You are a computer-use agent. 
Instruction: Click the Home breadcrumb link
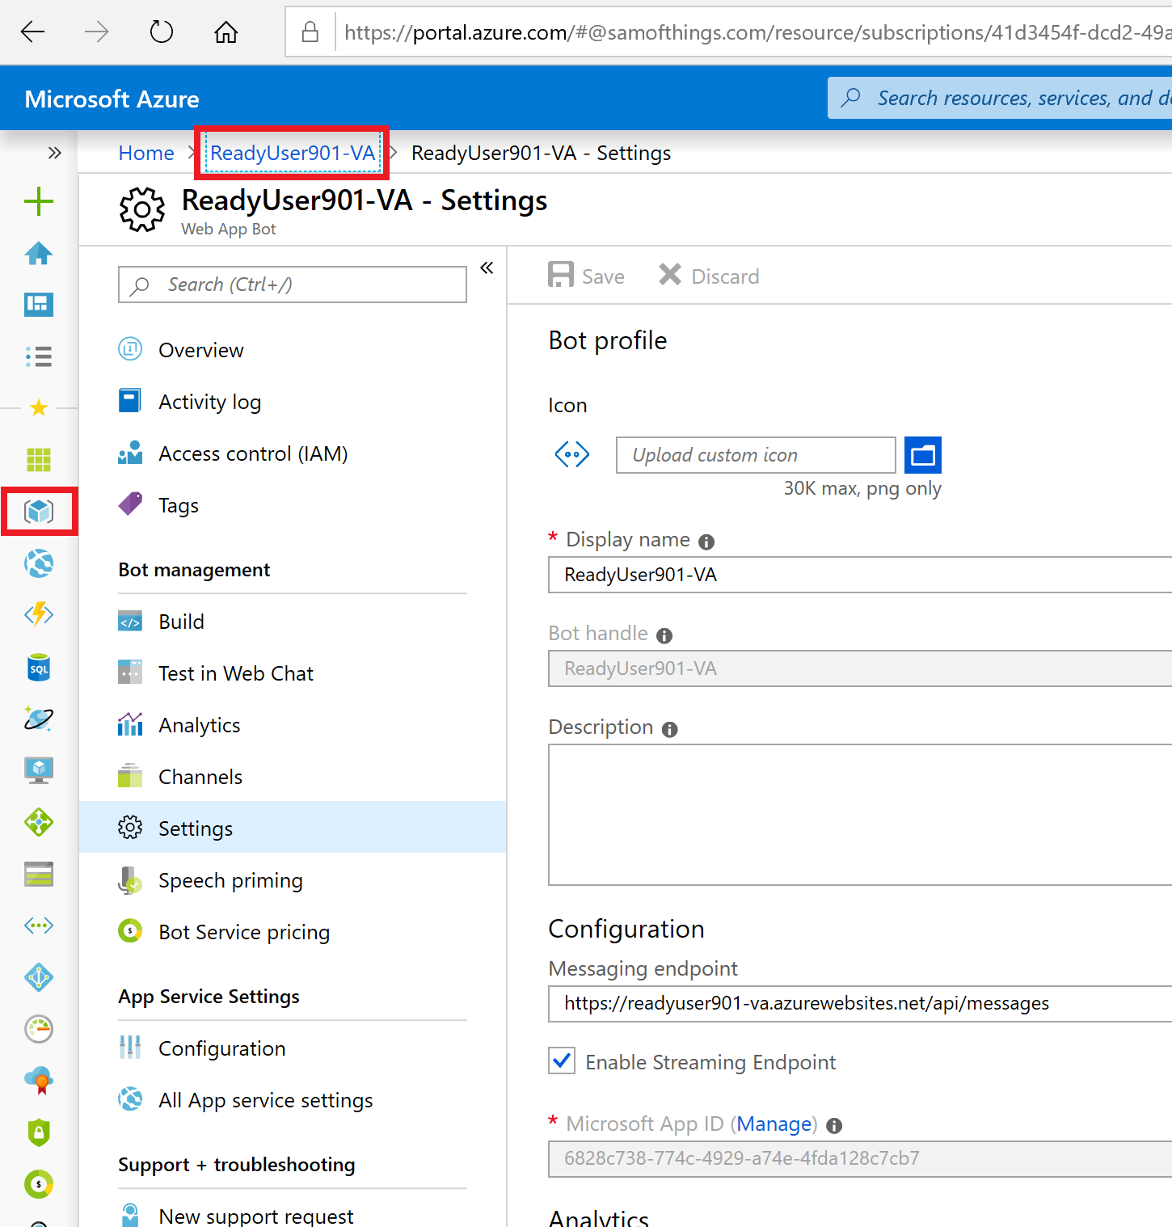[x=146, y=153]
